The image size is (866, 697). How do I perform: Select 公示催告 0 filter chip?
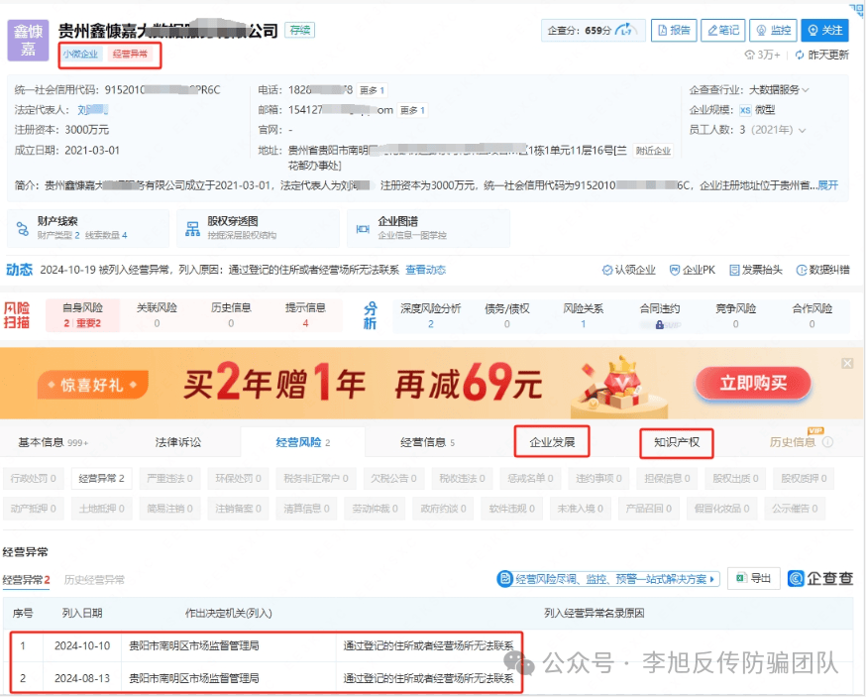(x=795, y=509)
